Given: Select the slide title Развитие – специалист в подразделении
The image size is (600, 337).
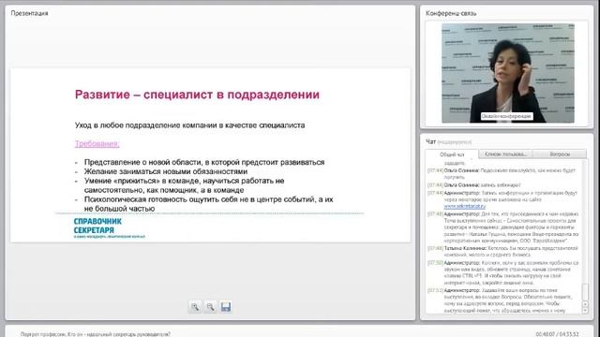Looking at the screenshot, I should coord(197,95).
